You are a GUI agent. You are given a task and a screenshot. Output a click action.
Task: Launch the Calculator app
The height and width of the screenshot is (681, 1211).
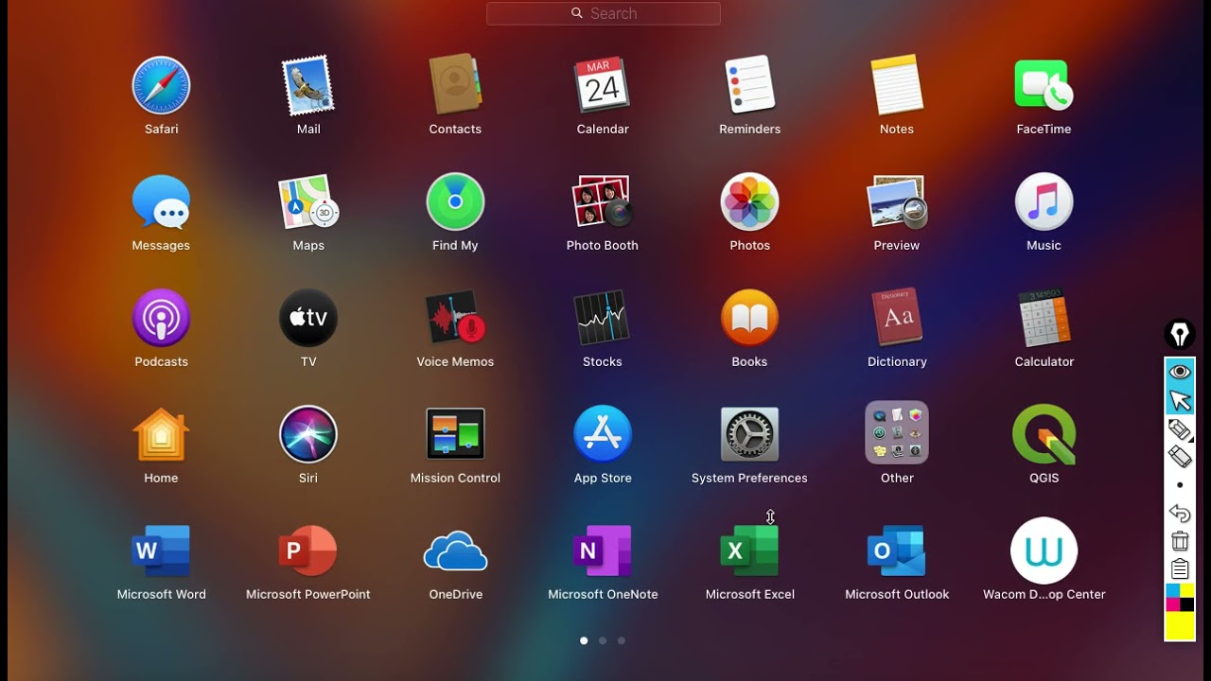(1044, 318)
